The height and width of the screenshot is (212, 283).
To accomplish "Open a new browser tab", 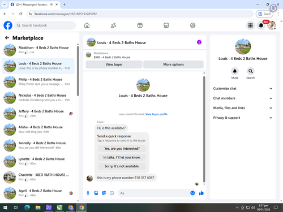I will pos(65,5).
